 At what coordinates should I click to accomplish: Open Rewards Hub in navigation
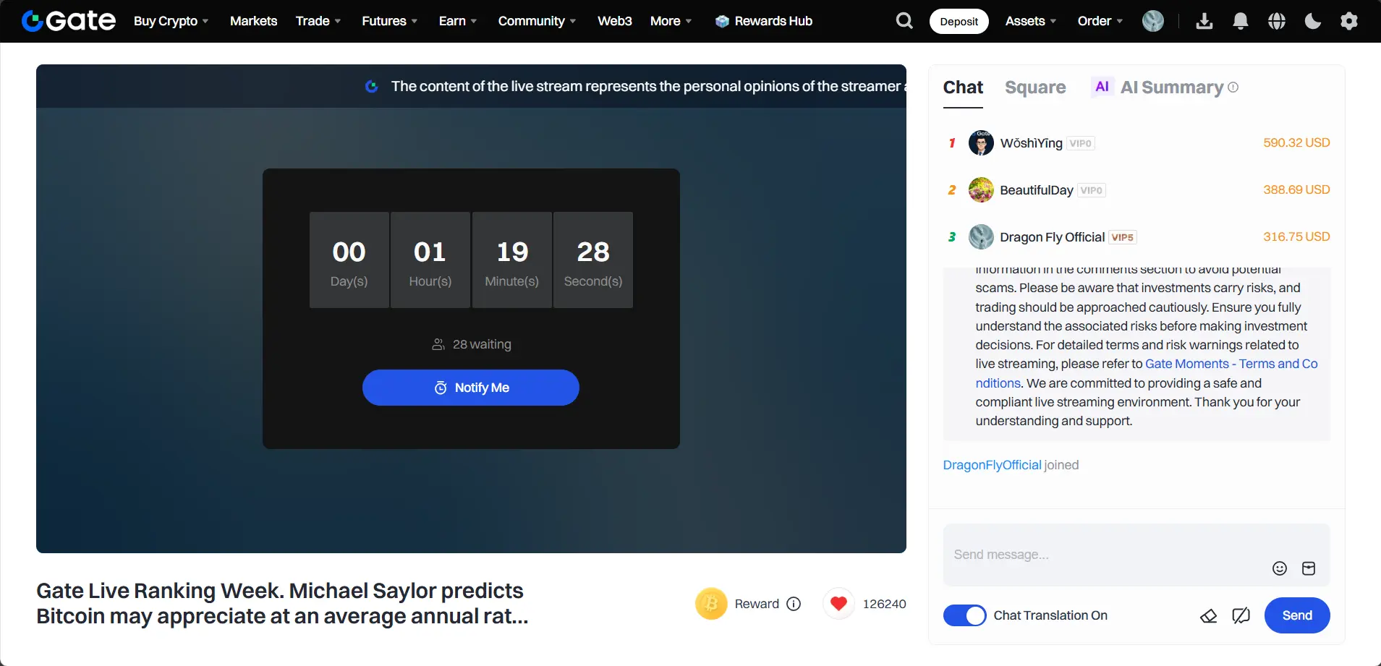(x=764, y=21)
